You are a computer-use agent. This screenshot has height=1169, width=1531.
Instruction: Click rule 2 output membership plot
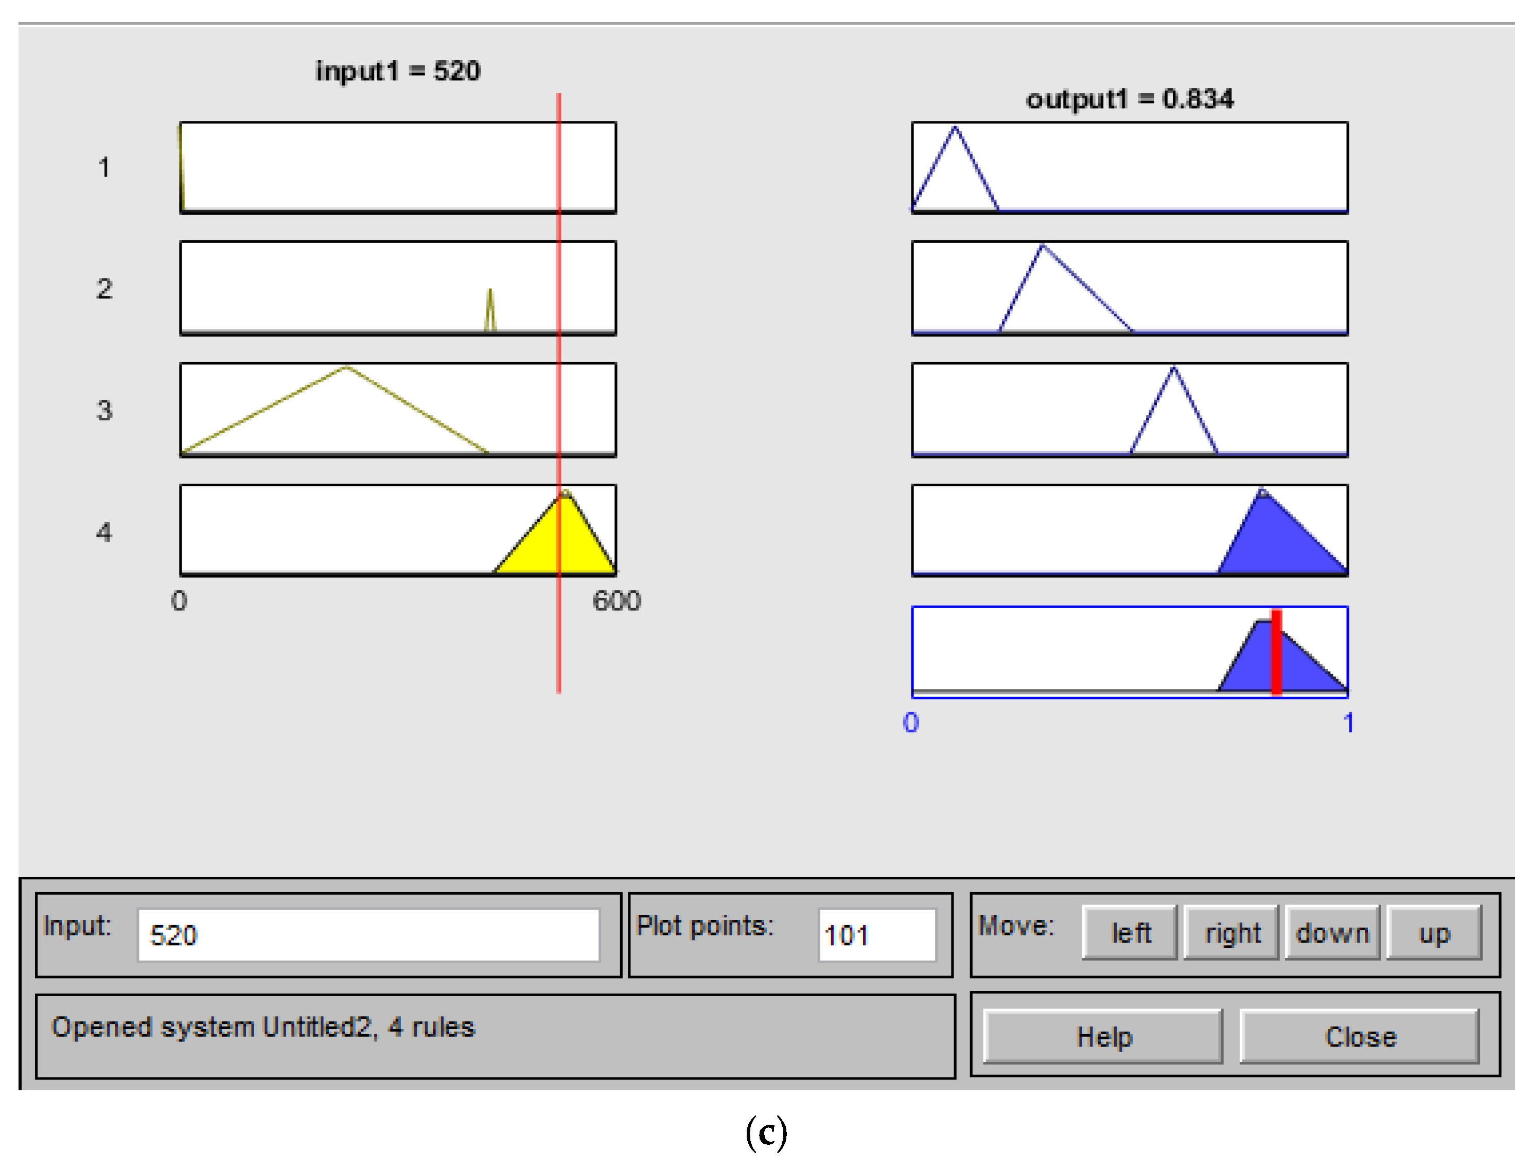point(1129,288)
